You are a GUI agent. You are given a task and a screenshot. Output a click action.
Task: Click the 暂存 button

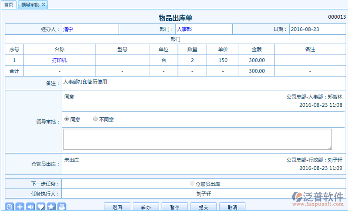175,207
